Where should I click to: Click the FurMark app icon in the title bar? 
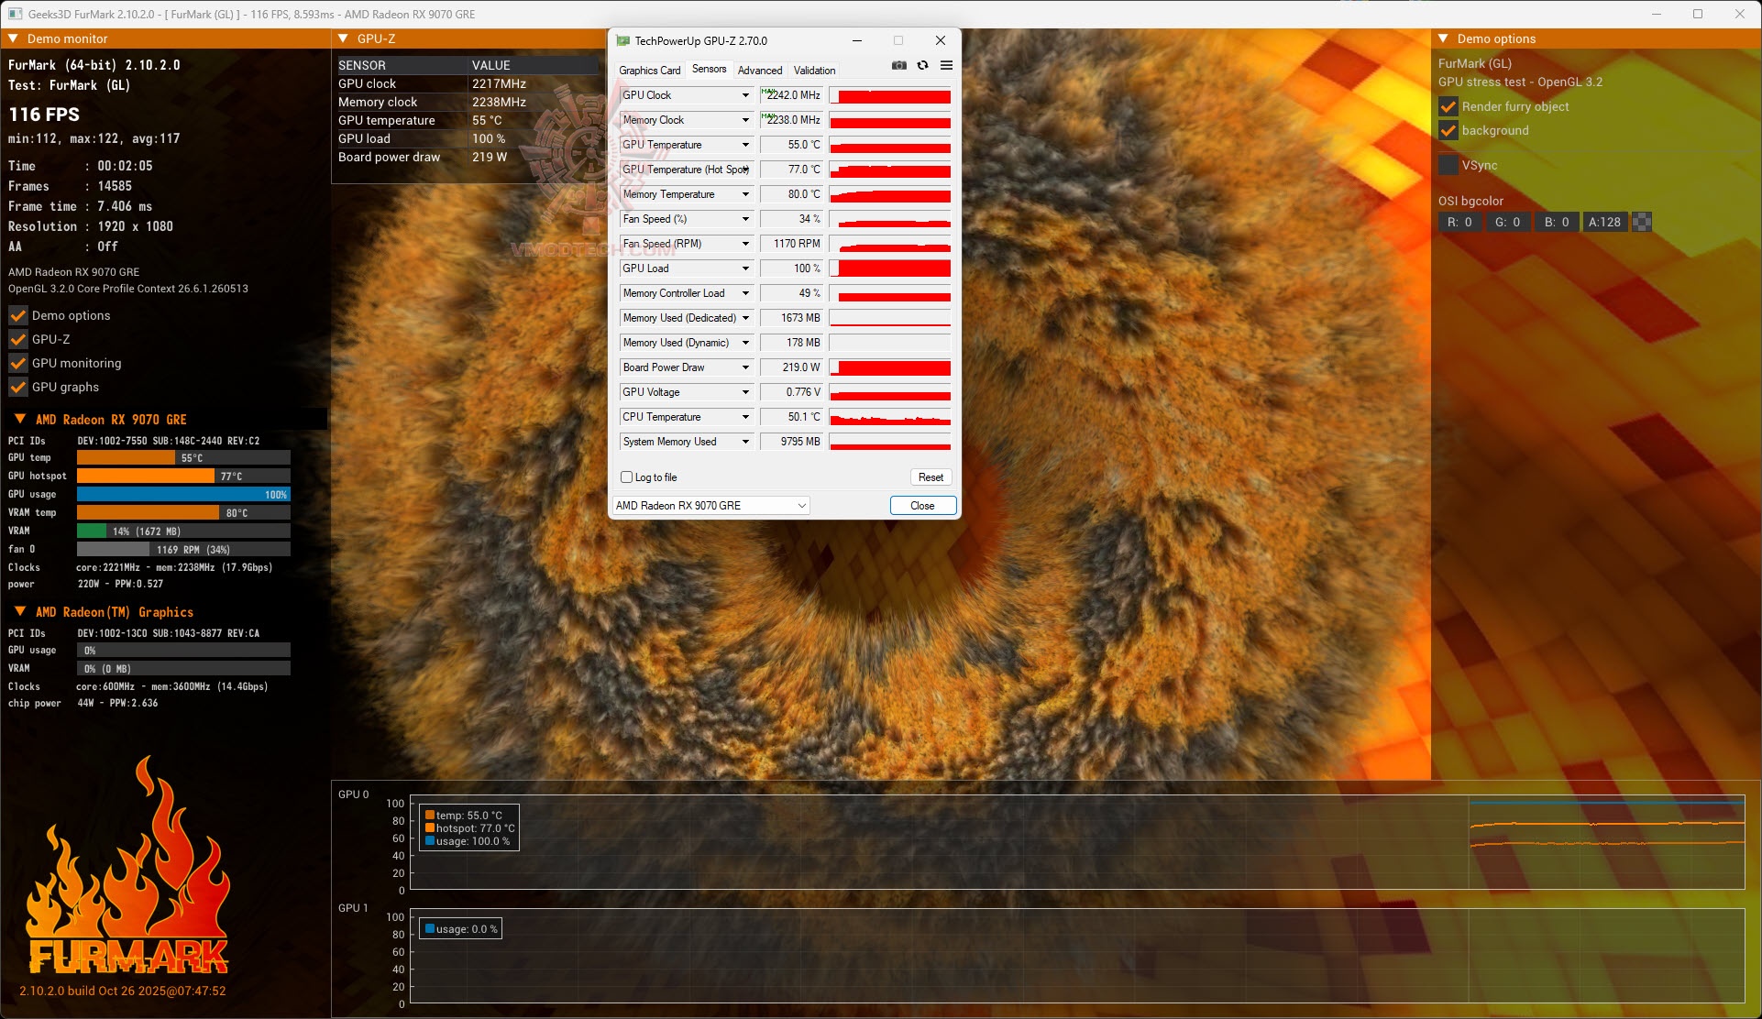[15, 14]
